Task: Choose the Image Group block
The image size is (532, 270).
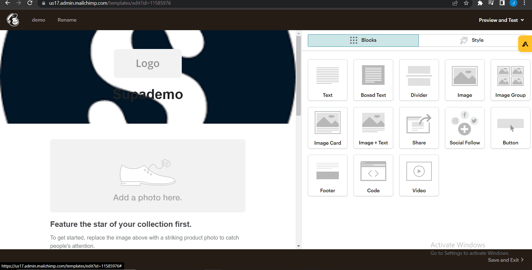Action: 510,80
